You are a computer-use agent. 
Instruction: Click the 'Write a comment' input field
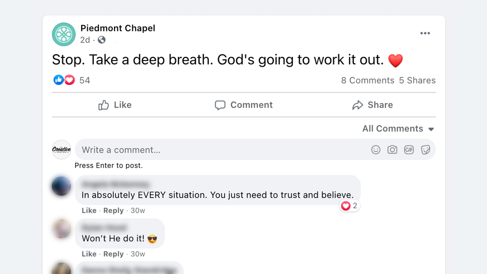(178, 150)
